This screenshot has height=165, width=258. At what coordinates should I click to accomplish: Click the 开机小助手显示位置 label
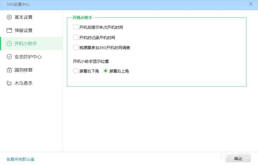[91, 62]
